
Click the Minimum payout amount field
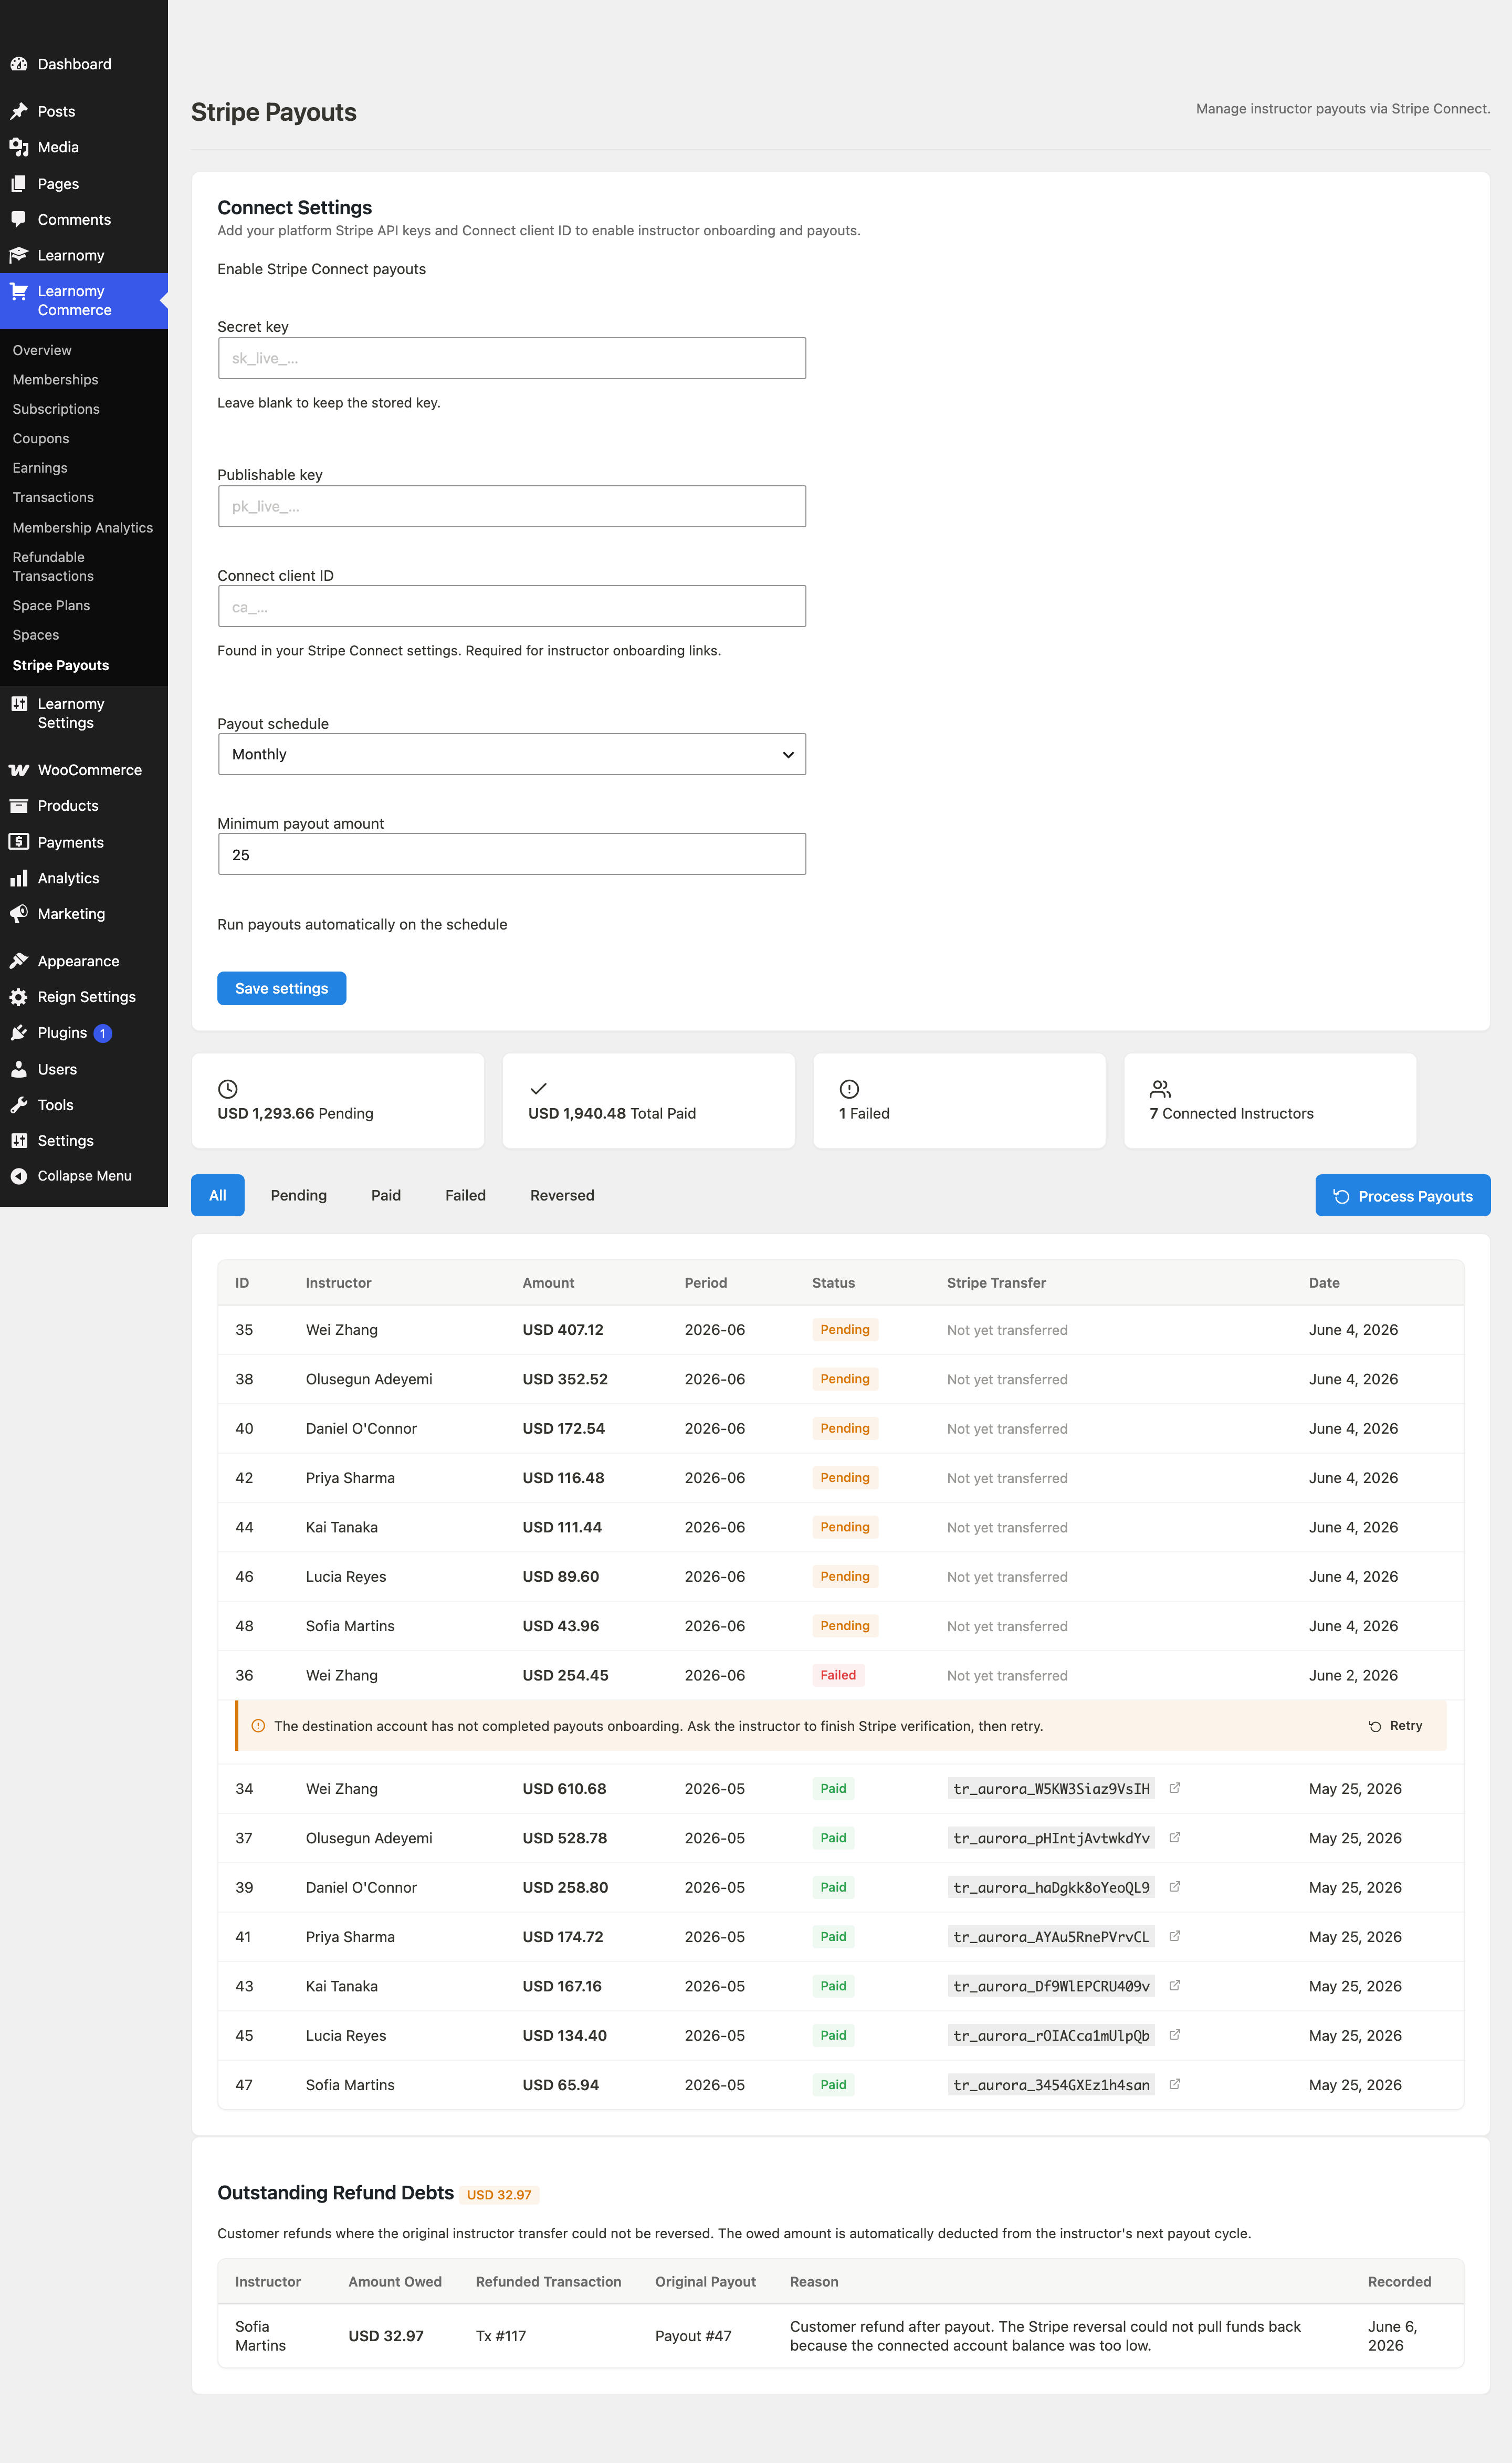tap(512, 854)
